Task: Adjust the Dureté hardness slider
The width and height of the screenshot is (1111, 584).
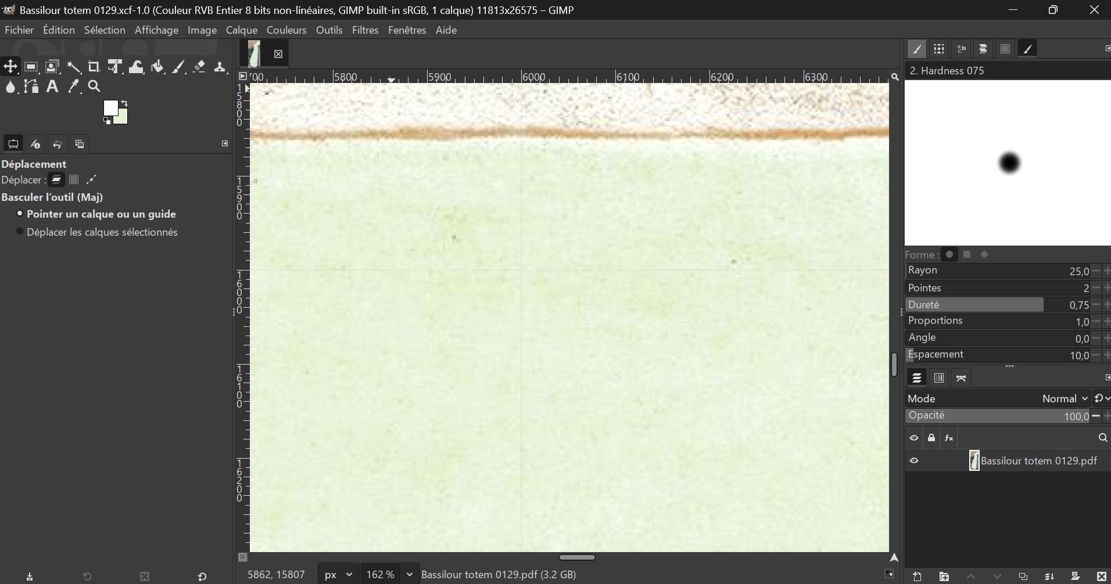Action: click(x=998, y=305)
